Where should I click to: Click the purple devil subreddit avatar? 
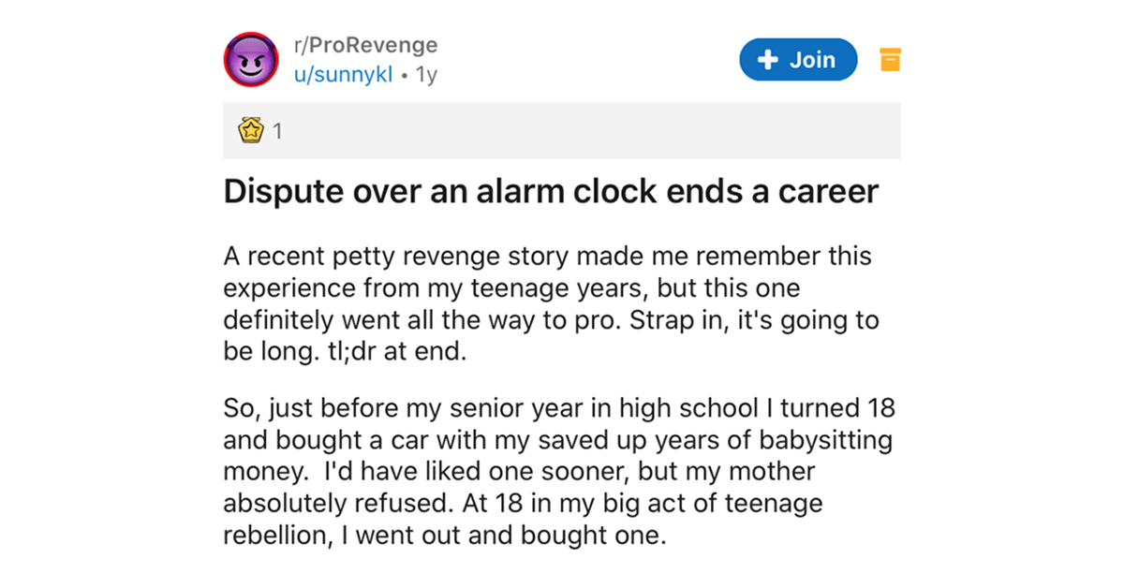248,61
